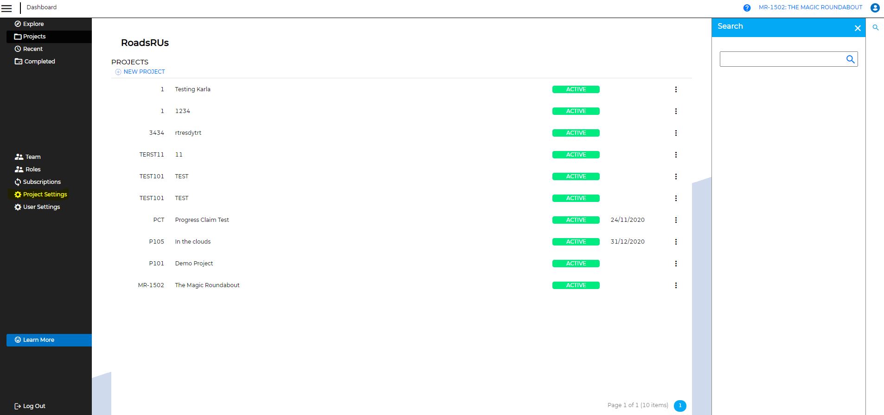This screenshot has height=415, width=884.
Task: Open Subscriptions in the sidebar
Action: [x=41, y=182]
